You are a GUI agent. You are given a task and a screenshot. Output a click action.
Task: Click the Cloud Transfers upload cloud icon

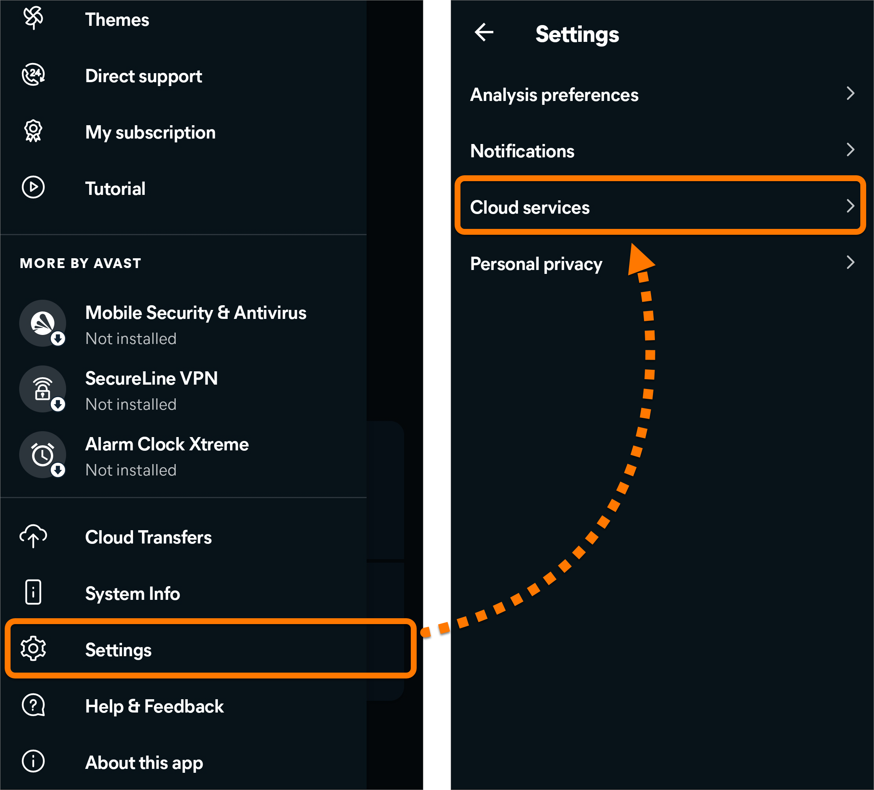click(33, 536)
